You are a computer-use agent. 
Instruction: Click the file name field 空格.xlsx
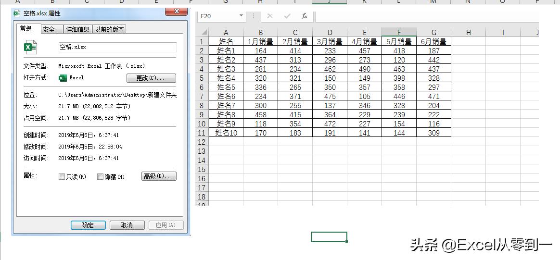click(117, 47)
